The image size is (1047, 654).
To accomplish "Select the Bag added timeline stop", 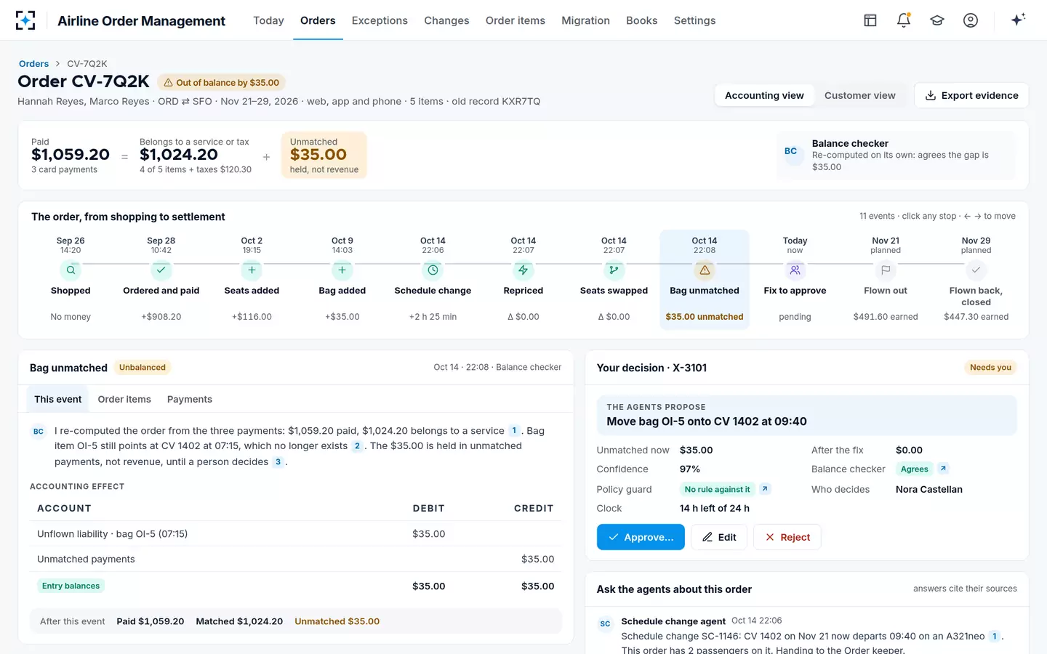I will pyautogui.click(x=342, y=270).
